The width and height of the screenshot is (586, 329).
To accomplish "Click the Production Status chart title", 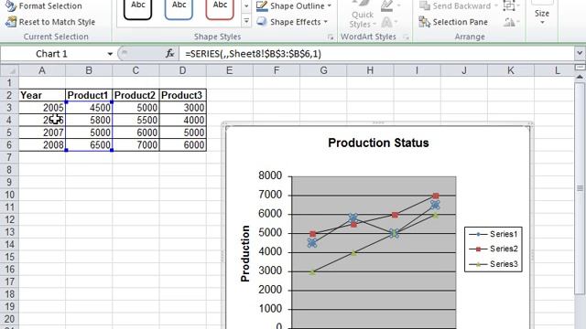I will [378, 143].
